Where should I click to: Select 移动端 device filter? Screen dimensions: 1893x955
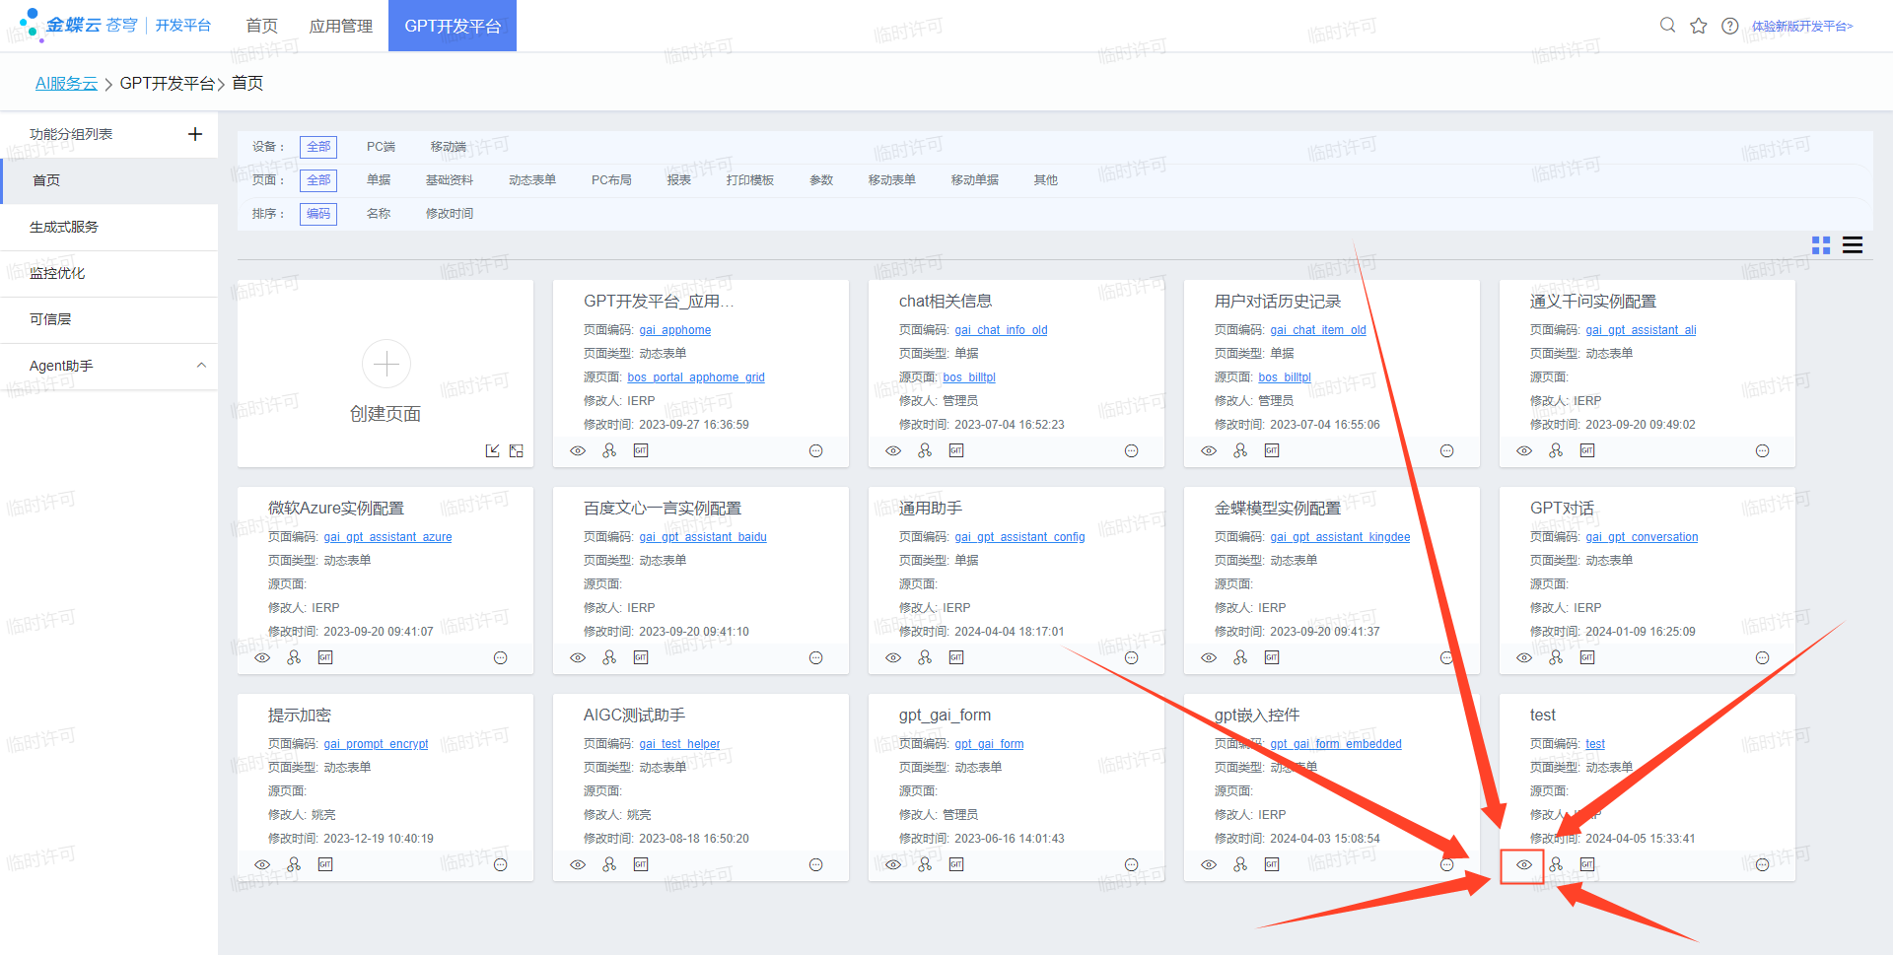point(448,147)
